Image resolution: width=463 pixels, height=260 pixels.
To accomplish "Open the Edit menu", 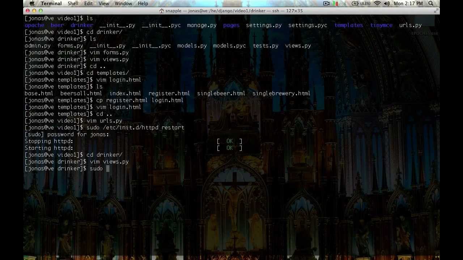I will pyautogui.click(x=88, y=3).
